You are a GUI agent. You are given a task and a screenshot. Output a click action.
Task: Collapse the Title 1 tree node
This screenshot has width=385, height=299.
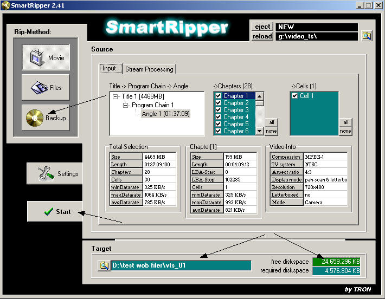(115, 96)
